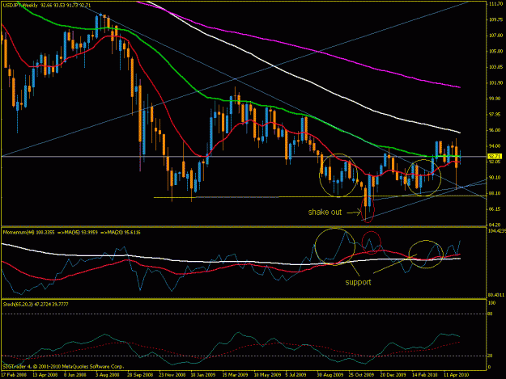Click the 14 Feb 2010 date label
The width and height of the screenshot is (506, 379).
click(424, 375)
